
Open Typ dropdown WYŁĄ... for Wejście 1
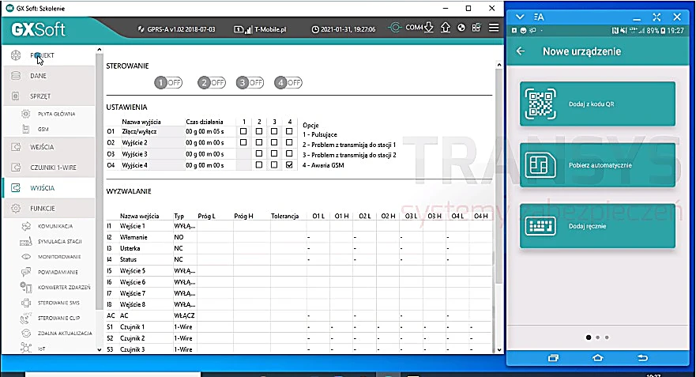[184, 226]
